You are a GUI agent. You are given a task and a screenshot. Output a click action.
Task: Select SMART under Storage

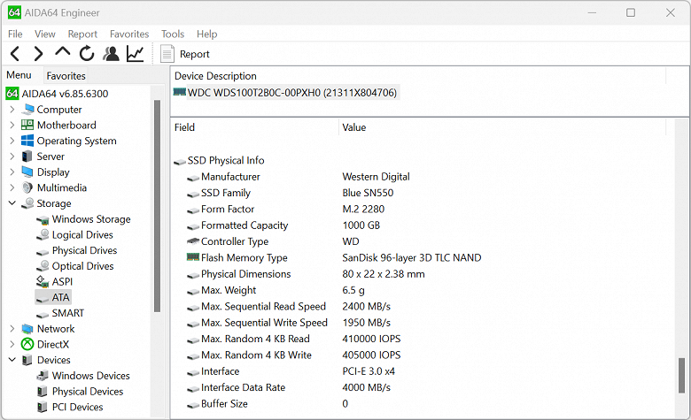click(67, 313)
